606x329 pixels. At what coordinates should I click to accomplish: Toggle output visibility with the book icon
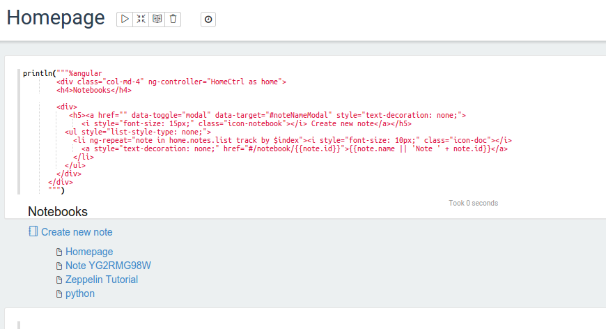[x=157, y=20]
